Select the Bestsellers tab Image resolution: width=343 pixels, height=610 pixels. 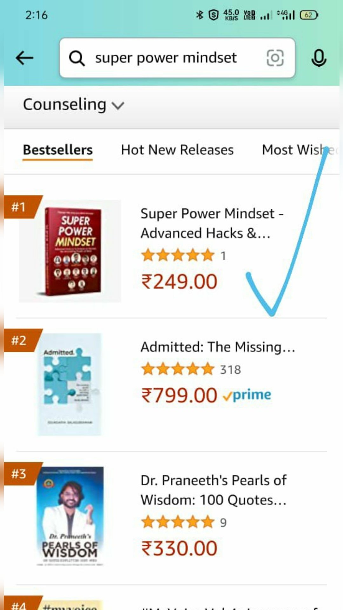point(57,150)
